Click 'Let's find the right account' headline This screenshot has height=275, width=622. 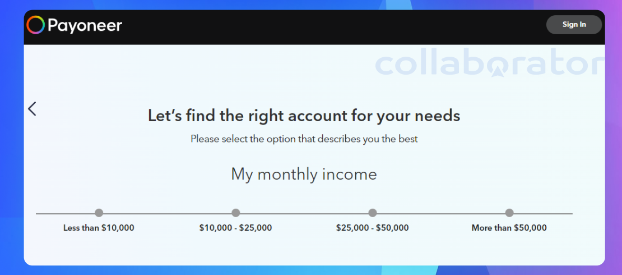tap(304, 116)
